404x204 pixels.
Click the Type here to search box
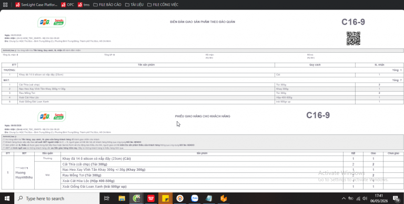point(56,198)
